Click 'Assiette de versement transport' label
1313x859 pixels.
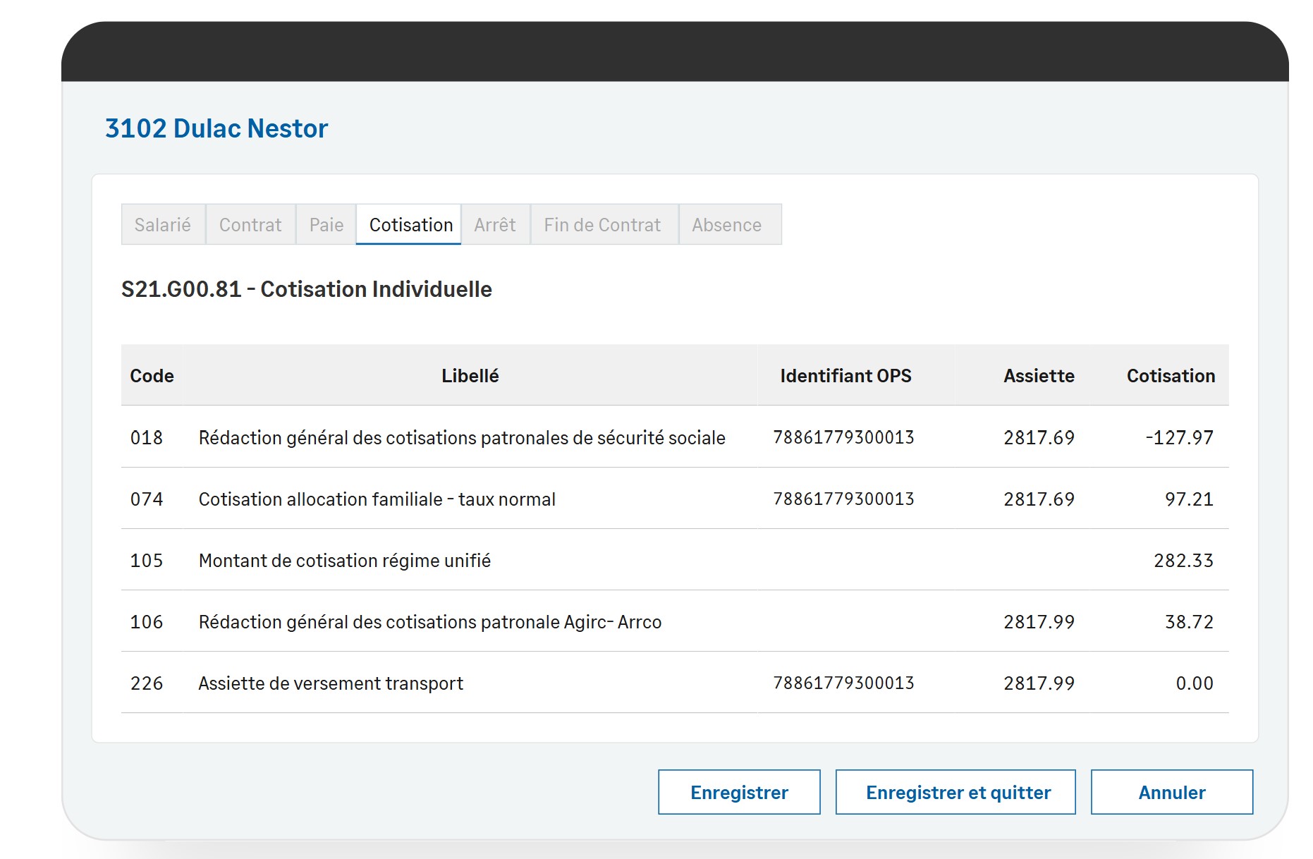click(x=331, y=683)
